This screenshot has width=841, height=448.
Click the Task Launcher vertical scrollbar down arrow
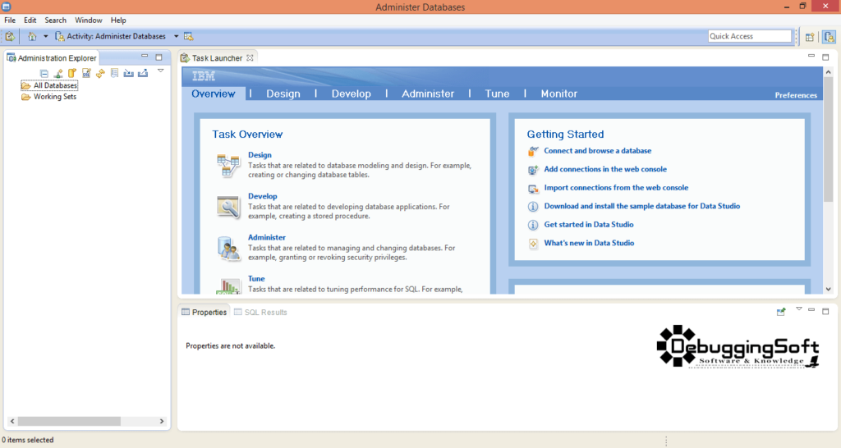pos(828,289)
